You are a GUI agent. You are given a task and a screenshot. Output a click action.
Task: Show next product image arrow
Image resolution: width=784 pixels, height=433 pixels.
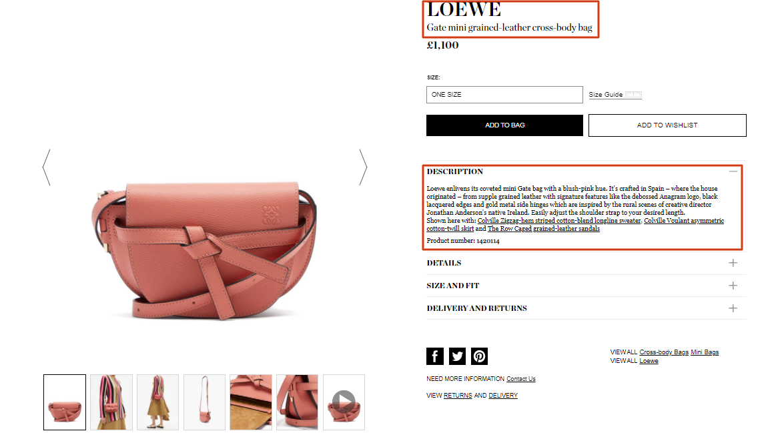click(364, 167)
